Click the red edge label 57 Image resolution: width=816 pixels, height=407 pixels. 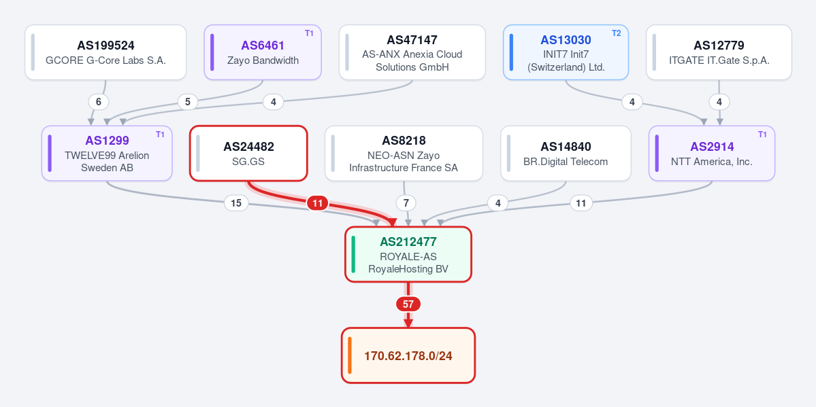(408, 304)
